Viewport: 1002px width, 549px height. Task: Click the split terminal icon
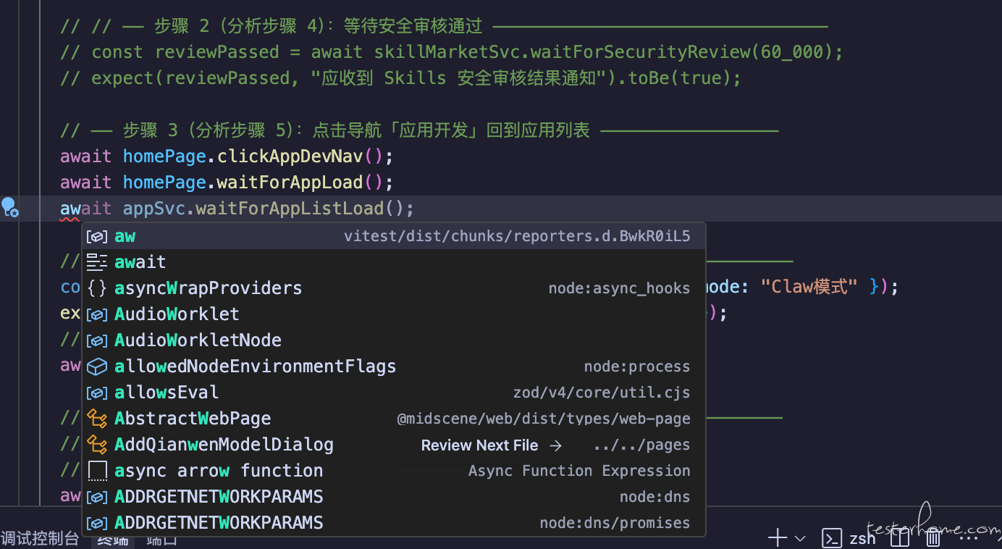tap(899, 538)
